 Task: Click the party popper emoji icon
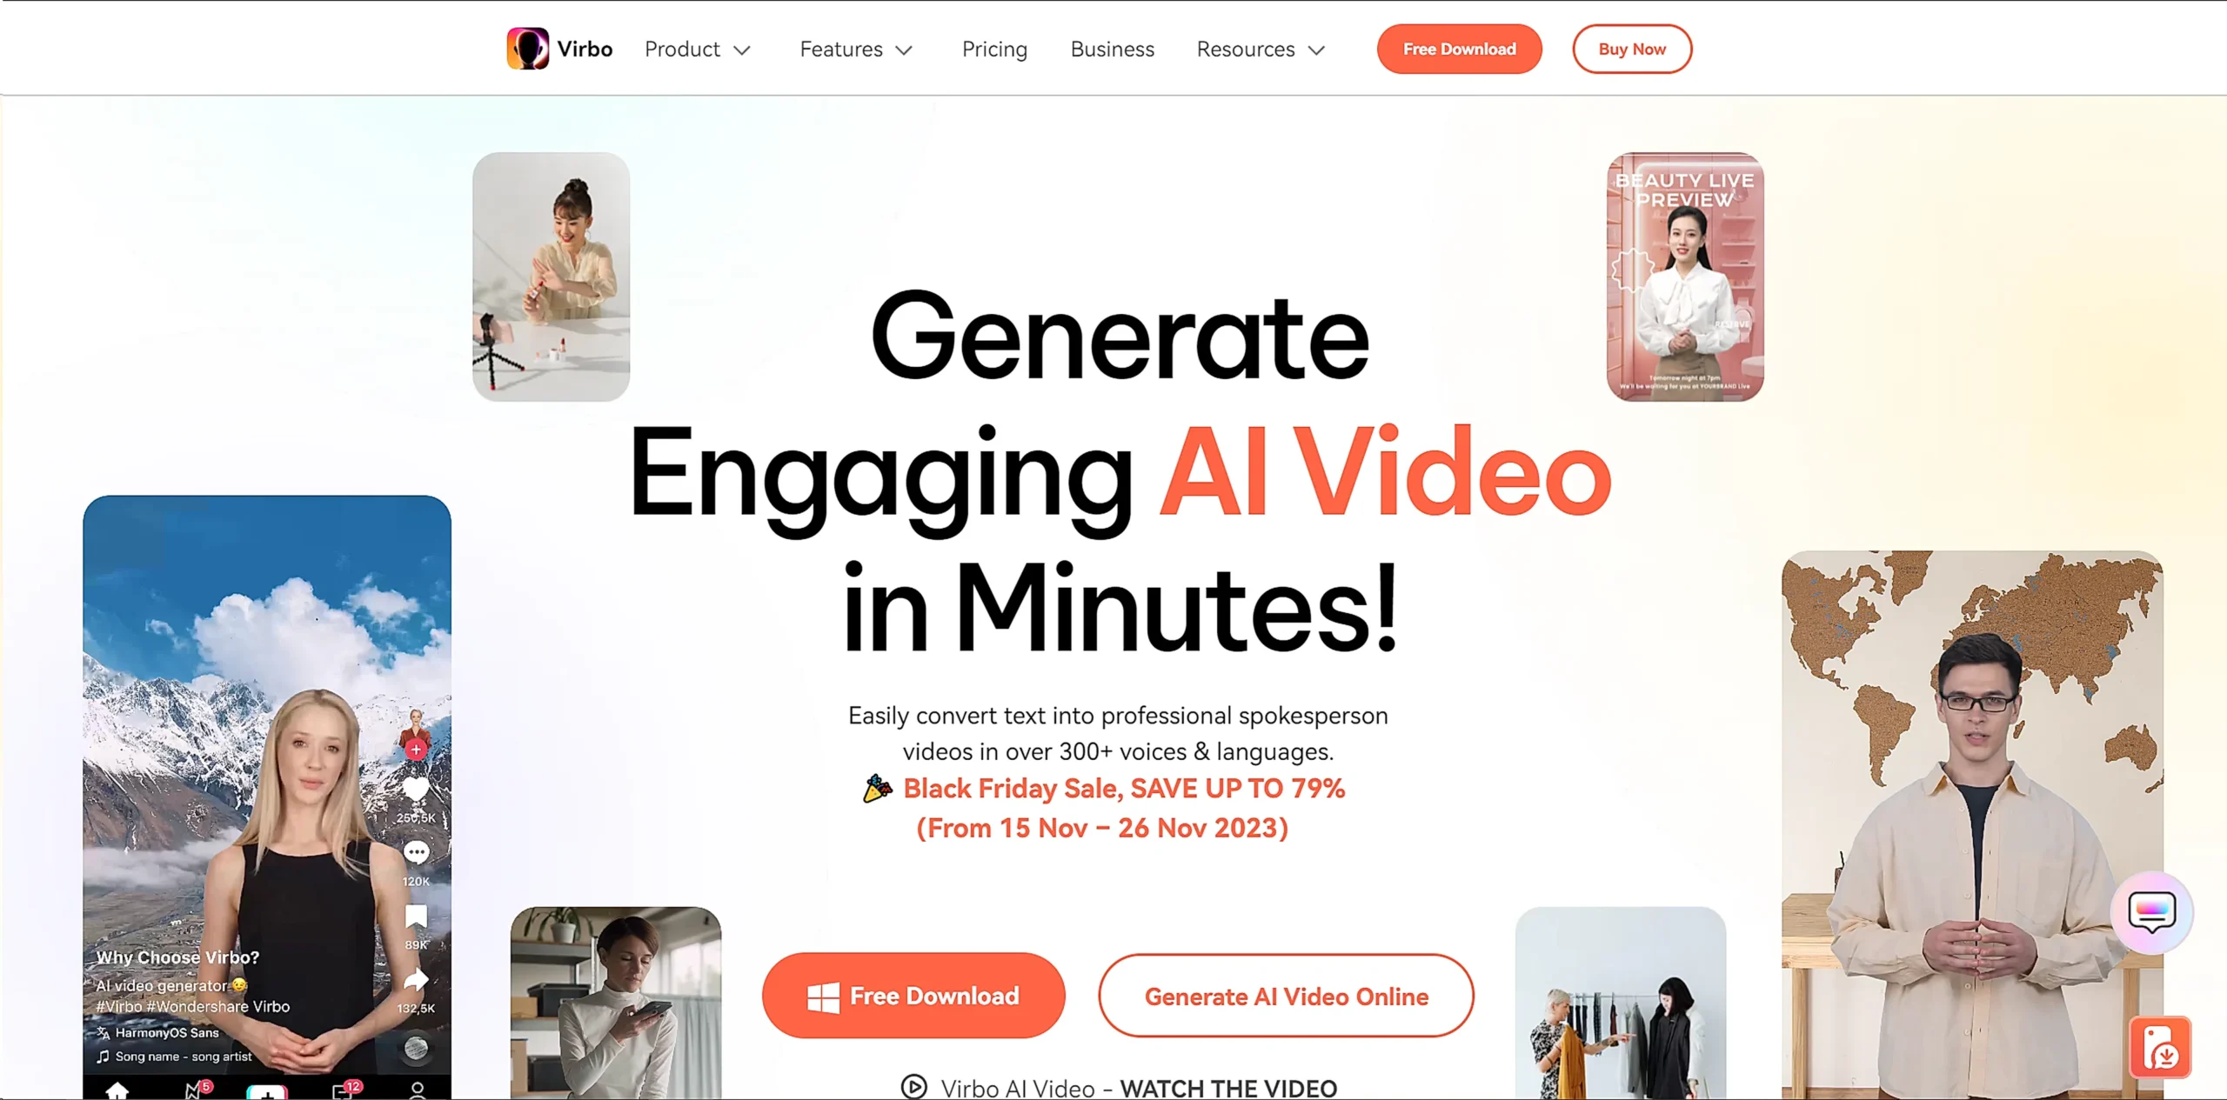point(875,790)
